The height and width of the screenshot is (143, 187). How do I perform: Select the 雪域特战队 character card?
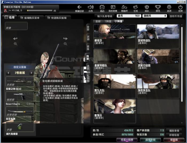158,36
